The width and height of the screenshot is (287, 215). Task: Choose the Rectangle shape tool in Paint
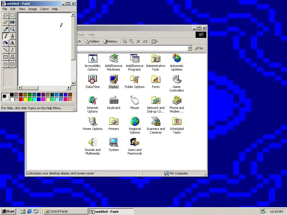6,57
